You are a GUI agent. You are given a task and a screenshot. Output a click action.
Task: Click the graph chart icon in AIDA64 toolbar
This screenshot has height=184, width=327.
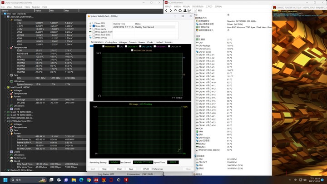[189, 10]
